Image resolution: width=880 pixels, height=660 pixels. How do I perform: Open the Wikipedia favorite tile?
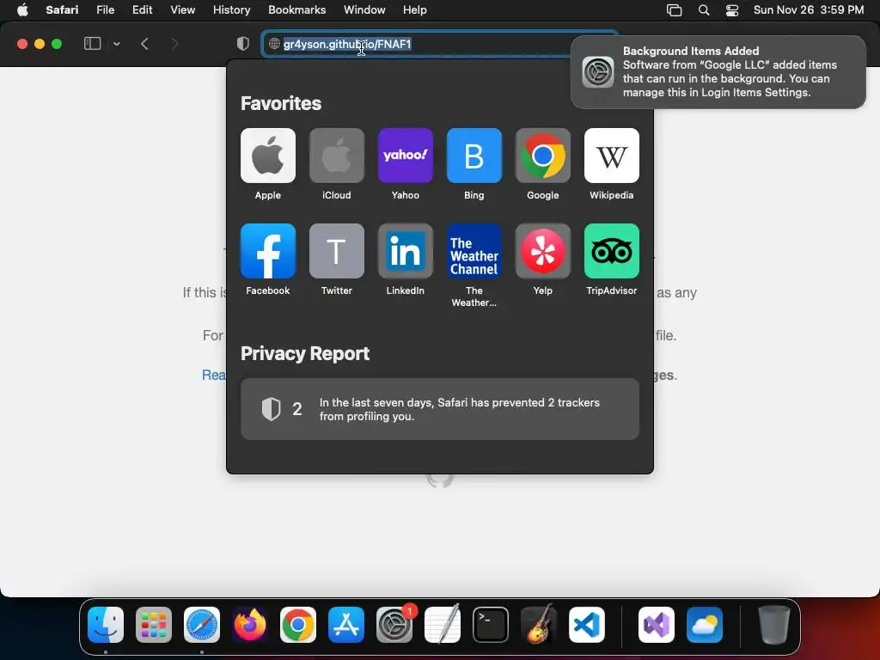[612, 156]
